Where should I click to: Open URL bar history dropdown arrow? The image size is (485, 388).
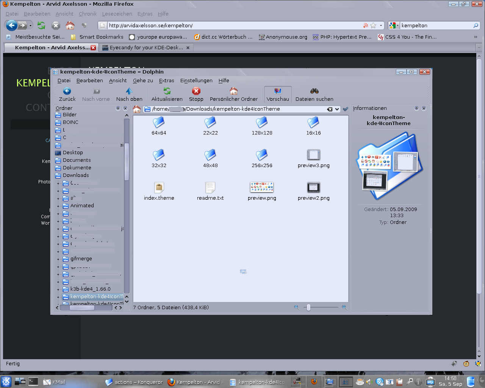(x=381, y=26)
